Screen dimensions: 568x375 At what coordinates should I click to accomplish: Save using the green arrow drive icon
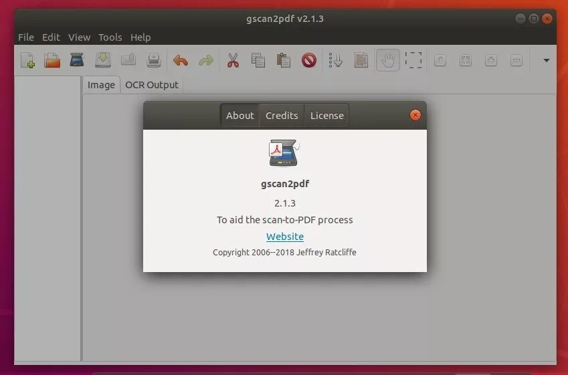click(x=103, y=60)
